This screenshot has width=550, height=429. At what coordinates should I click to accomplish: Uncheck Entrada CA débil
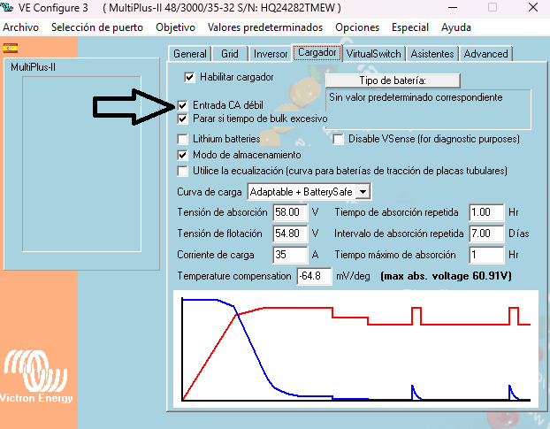click(x=182, y=105)
